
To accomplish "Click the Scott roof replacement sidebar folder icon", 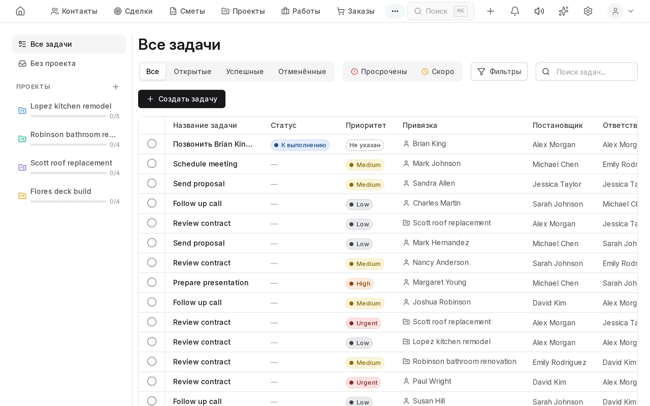I will [x=22, y=167].
